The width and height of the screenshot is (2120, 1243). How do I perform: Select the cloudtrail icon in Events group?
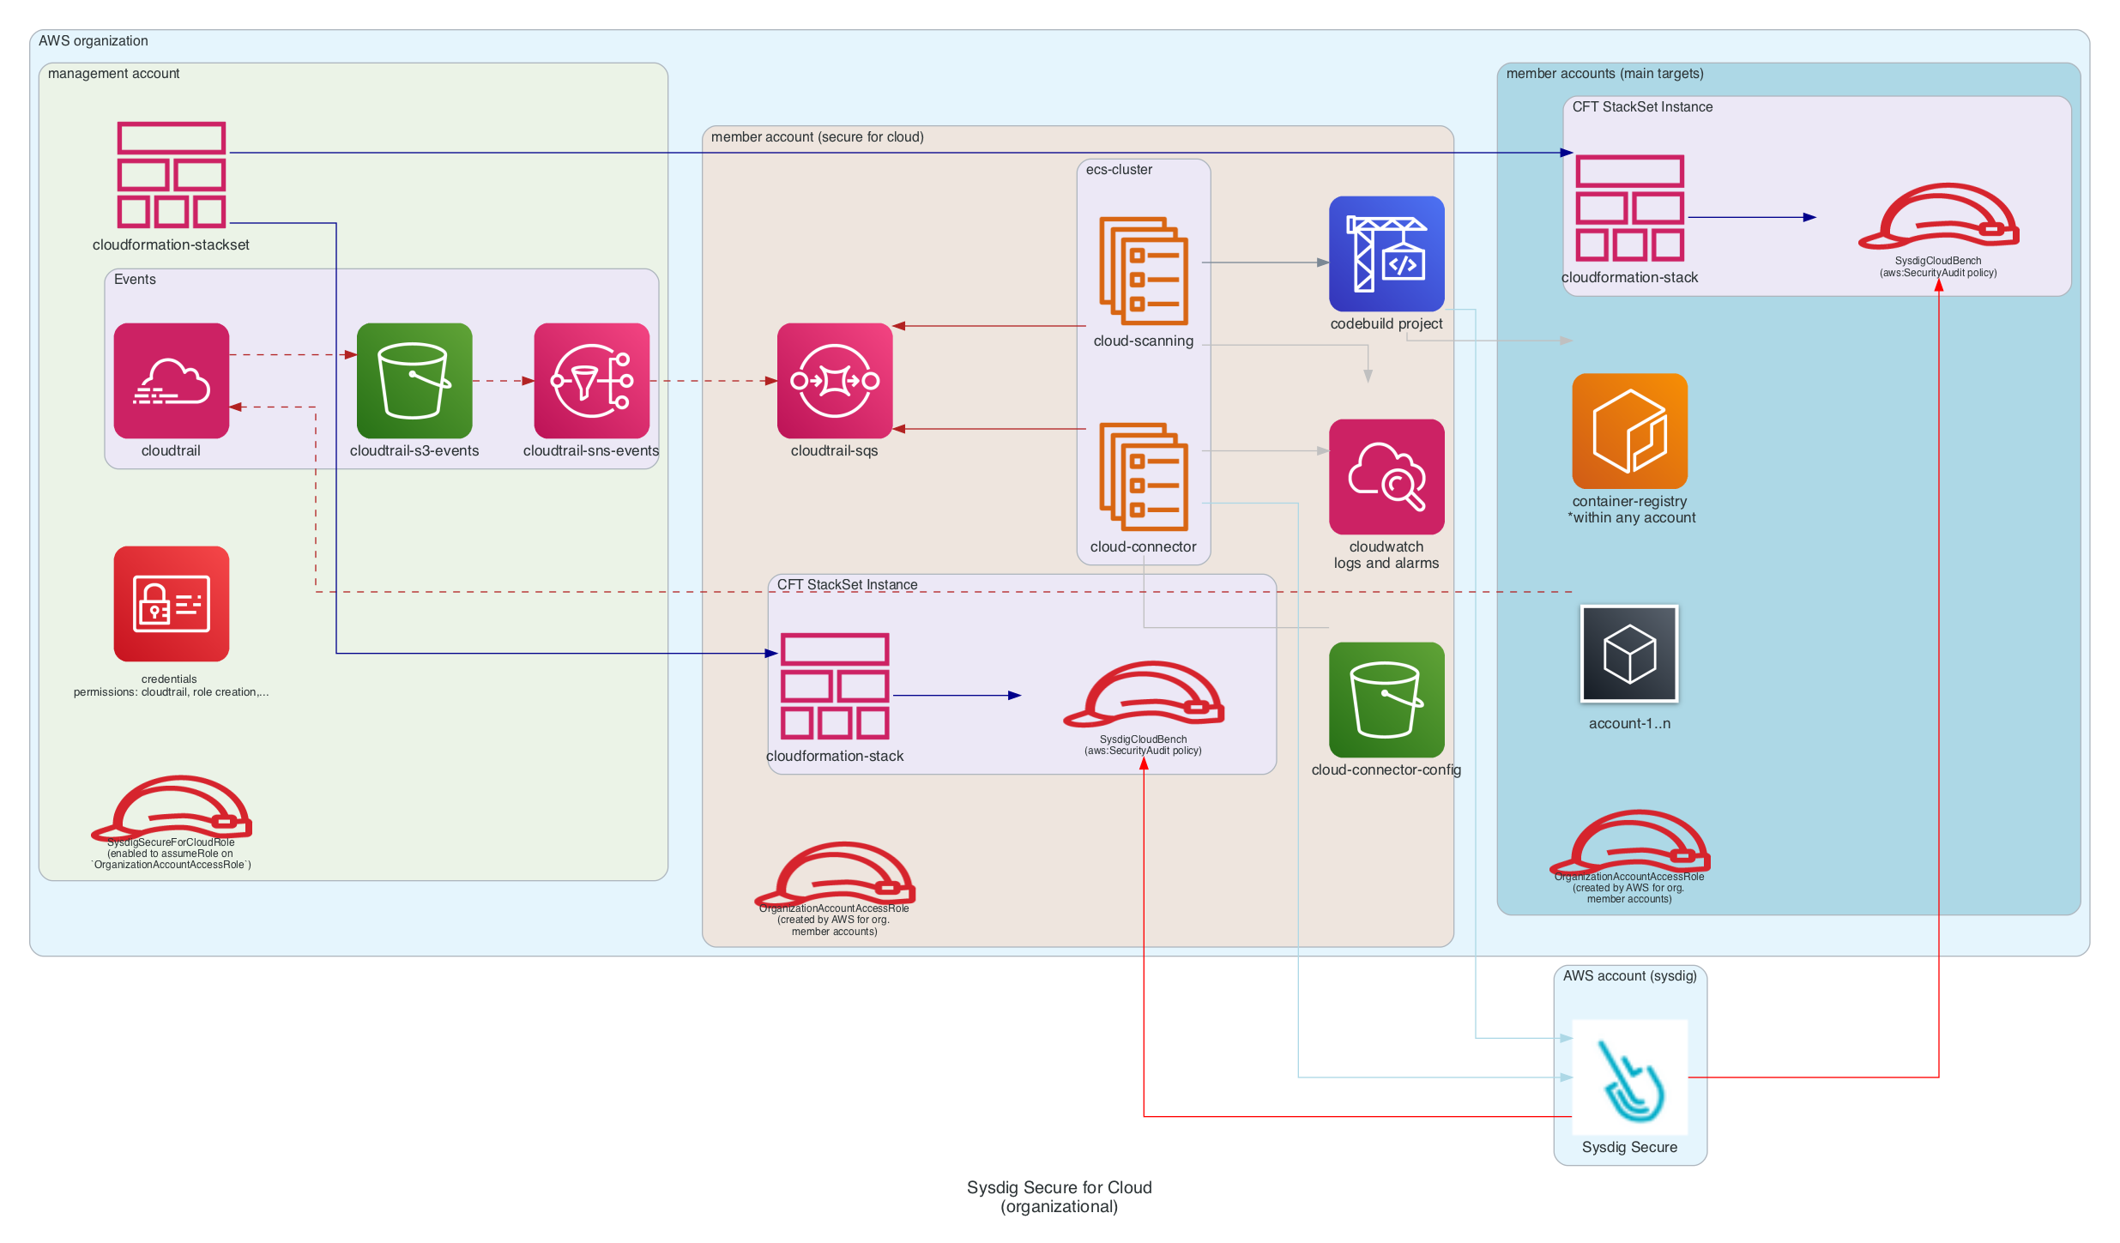(171, 380)
